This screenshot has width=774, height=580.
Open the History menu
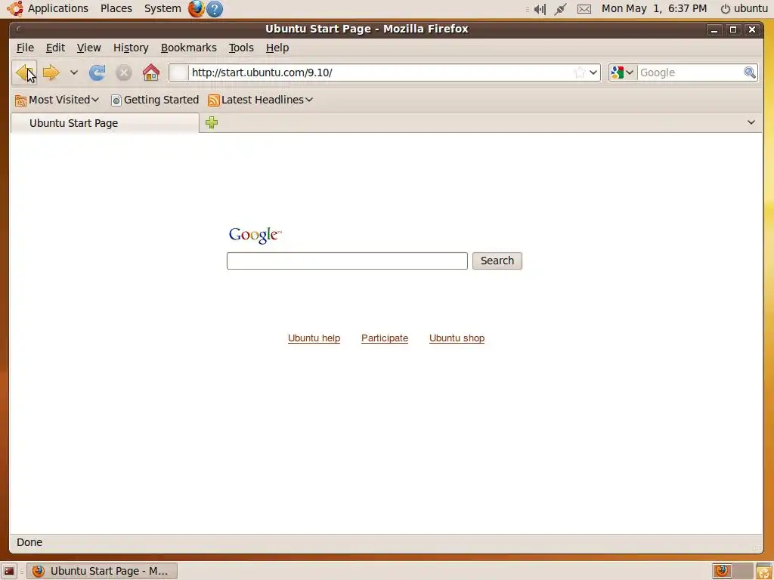[x=131, y=48]
